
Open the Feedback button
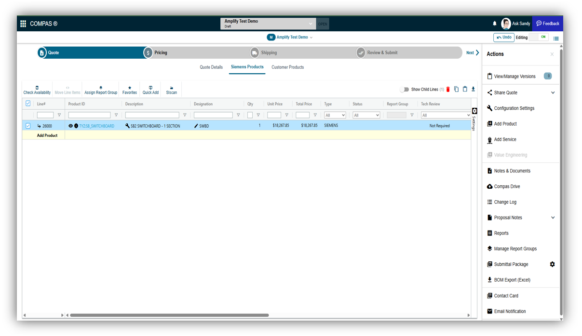click(x=548, y=24)
